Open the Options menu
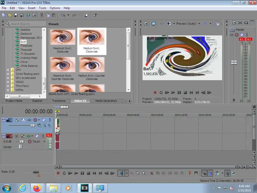The image size is (257, 193). (55, 8)
